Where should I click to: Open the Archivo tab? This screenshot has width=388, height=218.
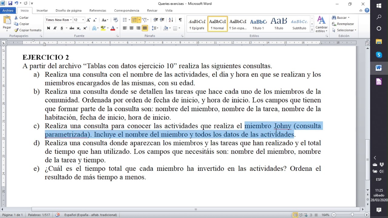[8, 11]
